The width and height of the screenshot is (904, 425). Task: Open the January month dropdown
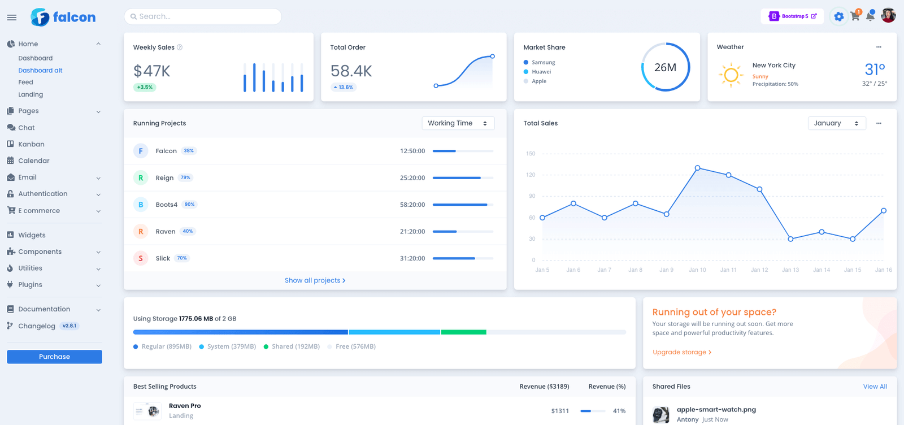pos(836,123)
